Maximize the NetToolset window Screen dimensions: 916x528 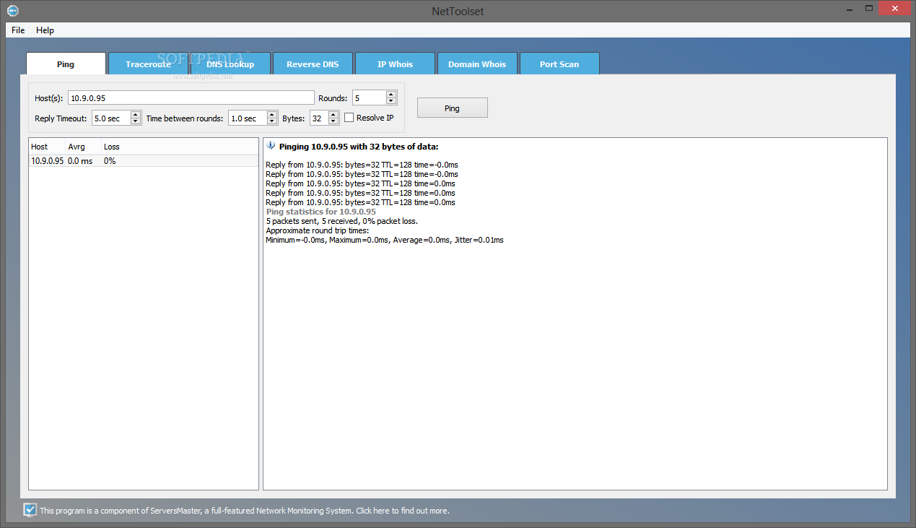click(869, 7)
